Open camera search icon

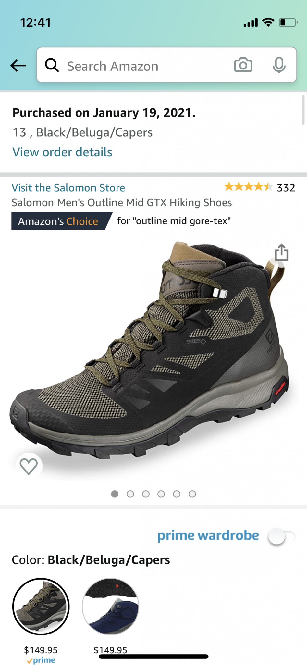tap(243, 65)
